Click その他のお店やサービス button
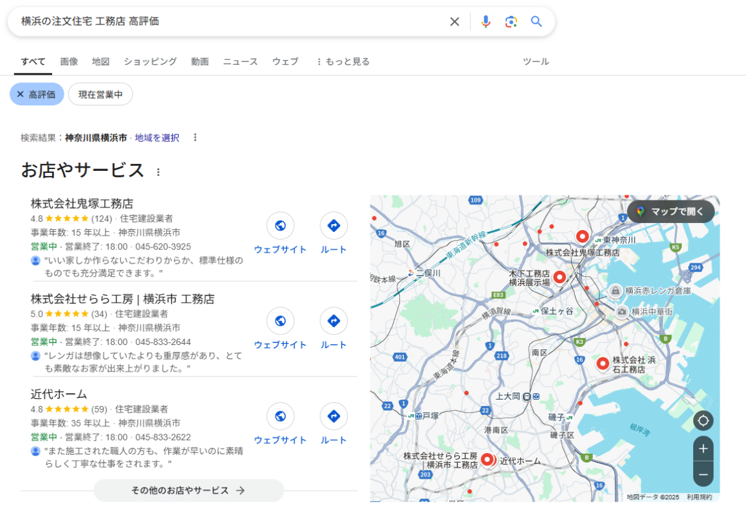746x514 pixels. pyautogui.click(x=188, y=490)
